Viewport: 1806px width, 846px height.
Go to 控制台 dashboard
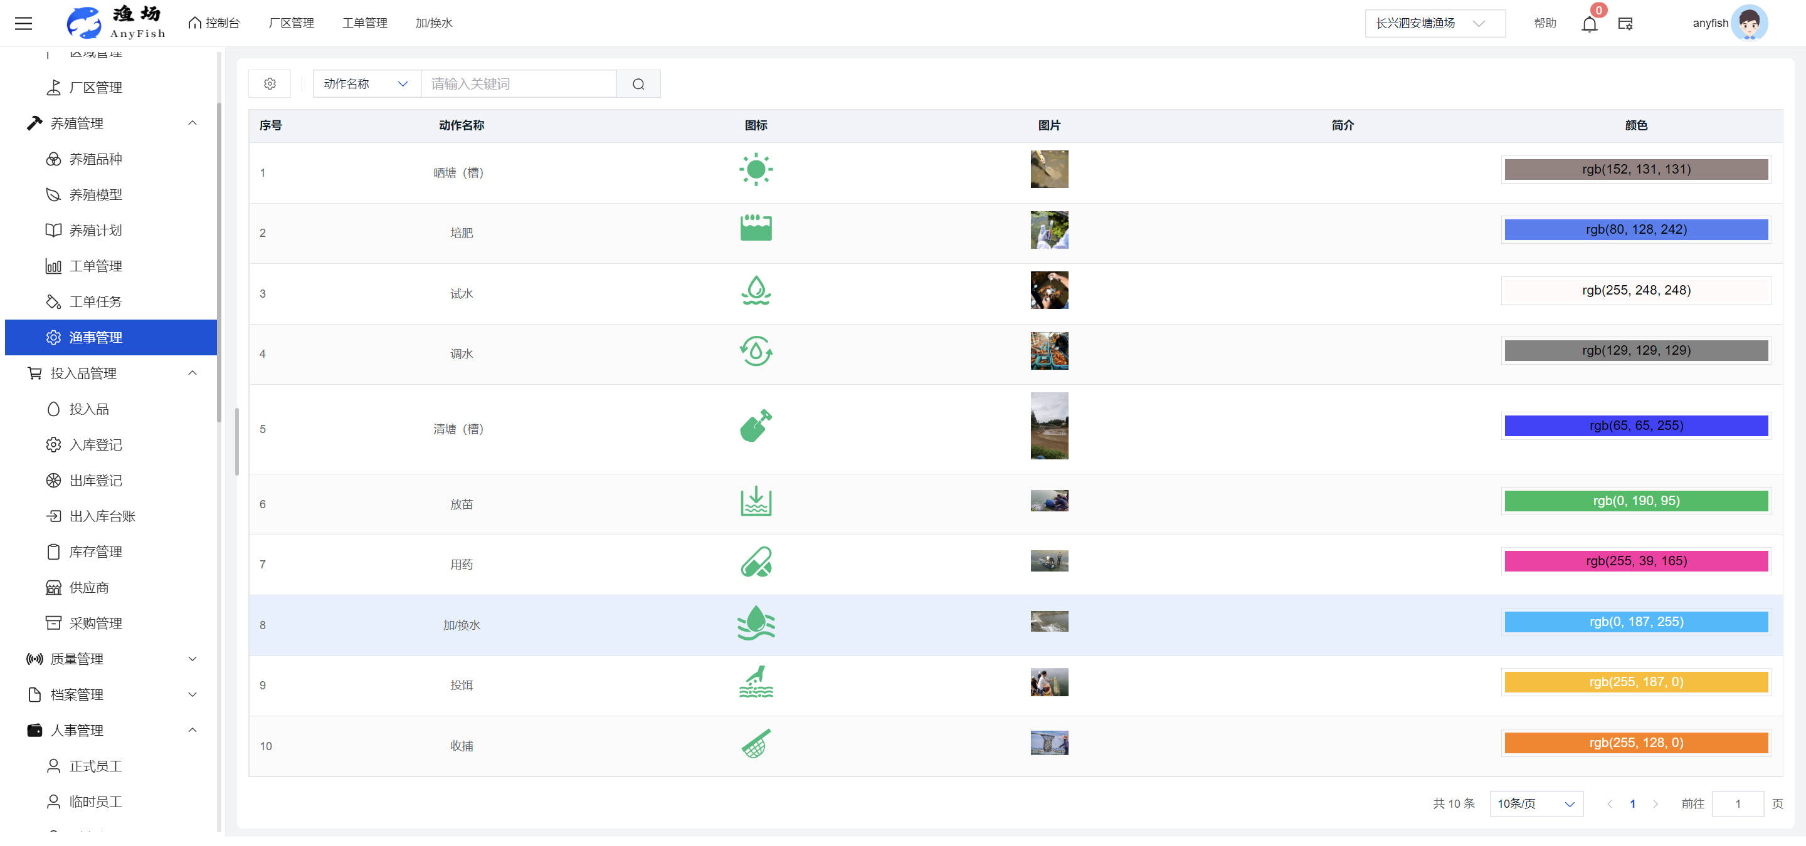[x=214, y=23]
